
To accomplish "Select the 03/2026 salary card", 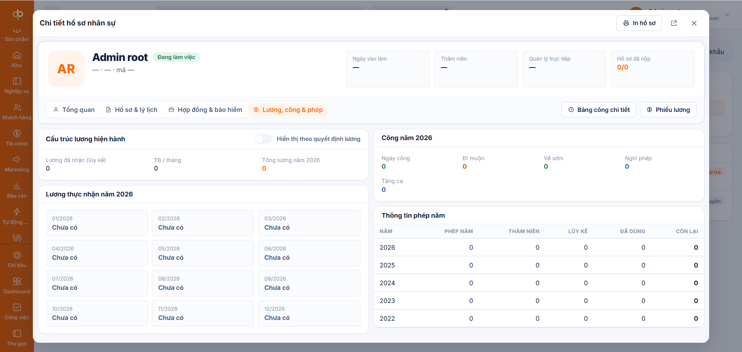I will 309,223.
